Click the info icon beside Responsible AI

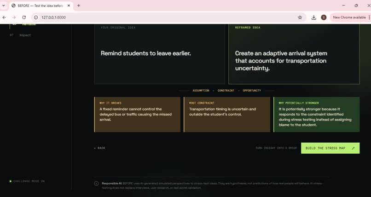tap(96, 184)
